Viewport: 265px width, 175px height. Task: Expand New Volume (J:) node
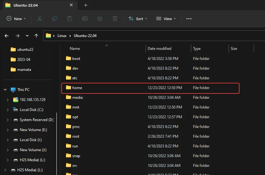point(8,150)
